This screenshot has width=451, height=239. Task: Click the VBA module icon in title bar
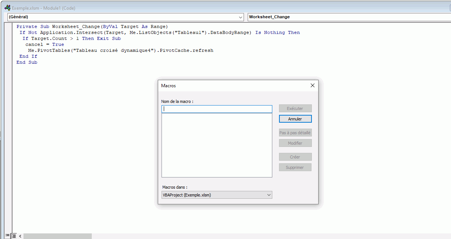7,7
